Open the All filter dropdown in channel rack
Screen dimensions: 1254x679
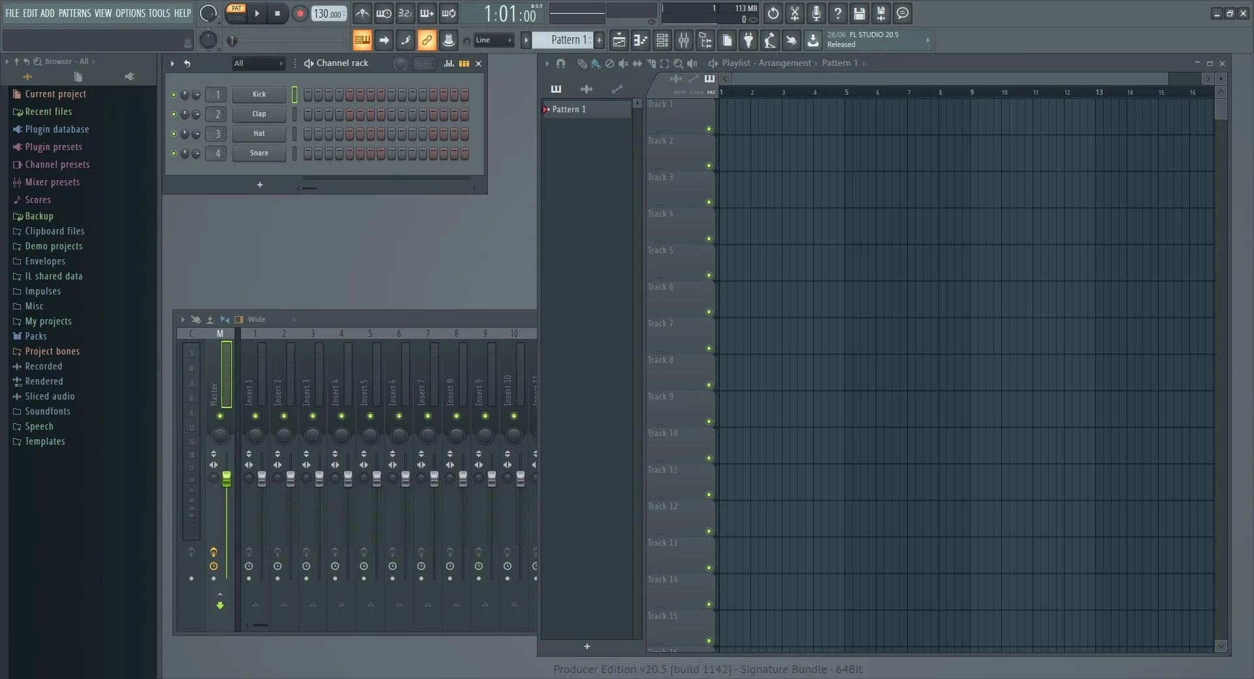pos(259,63)
